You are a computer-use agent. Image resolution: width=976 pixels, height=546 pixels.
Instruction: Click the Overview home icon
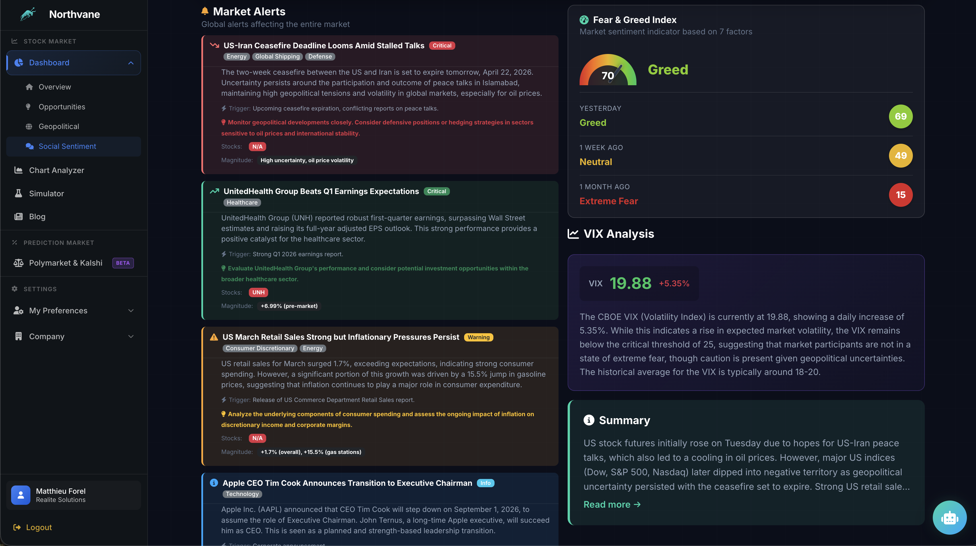point(29,87)
